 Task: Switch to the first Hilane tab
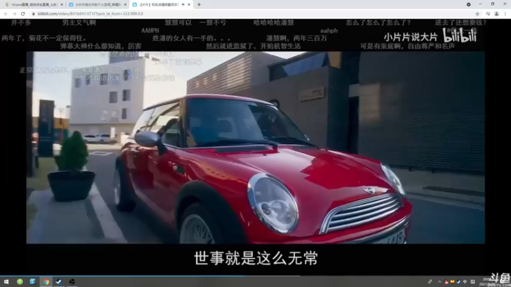coord(33,4)
